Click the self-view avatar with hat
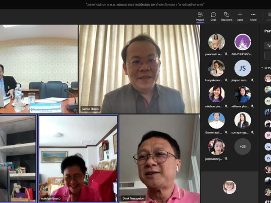 point(230,187)
